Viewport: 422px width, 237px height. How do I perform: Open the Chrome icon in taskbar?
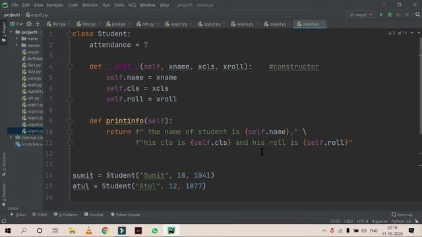tap(105, 230)
